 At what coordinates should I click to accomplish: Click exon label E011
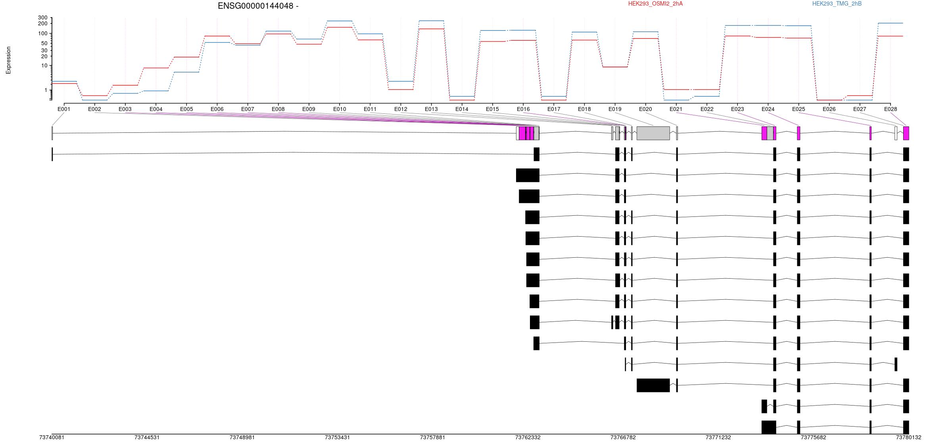point(370,109)
